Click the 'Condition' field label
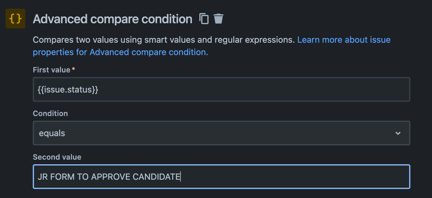432x198 pixels. tap(50, 114)
